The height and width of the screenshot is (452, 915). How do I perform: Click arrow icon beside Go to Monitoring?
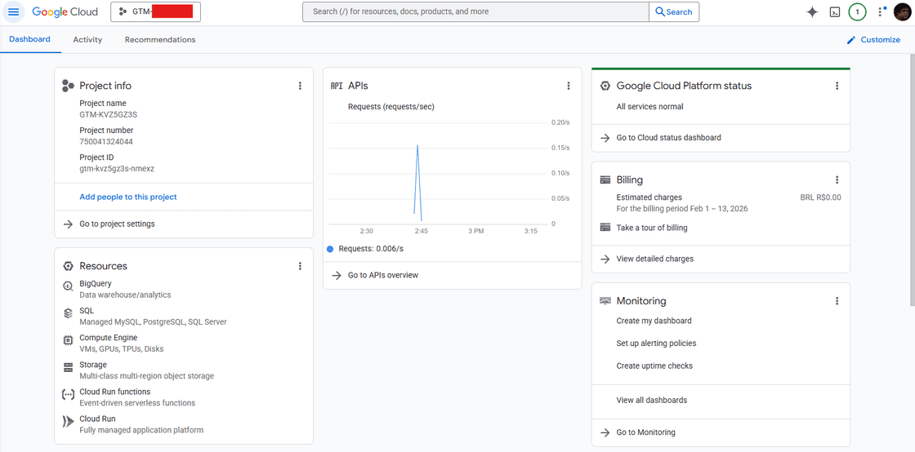click(x=605, y=432)
